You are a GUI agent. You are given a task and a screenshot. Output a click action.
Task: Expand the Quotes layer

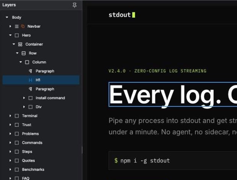coord(10,160)
